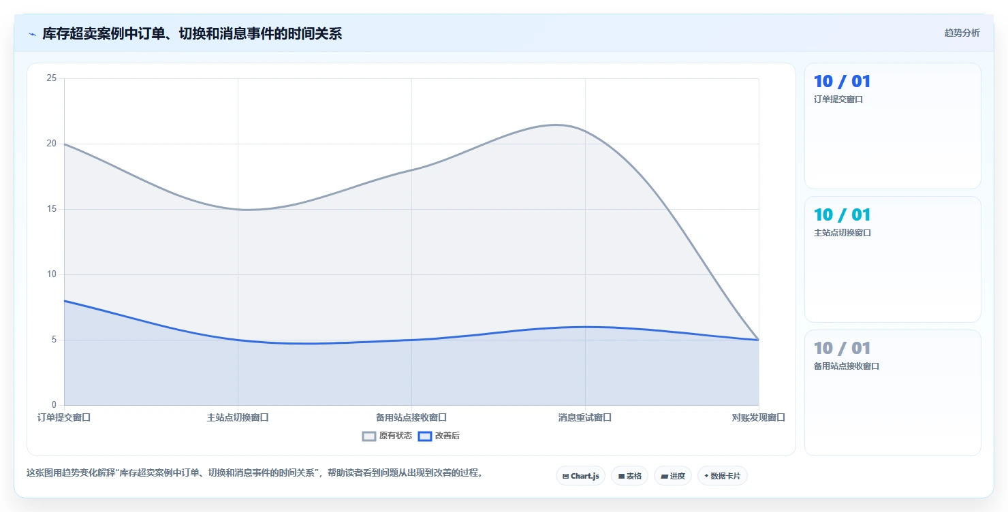Click the description text starting 这张图用趋势变化解释
The width and height of the screenshot is (1008, 512).
tap(255, 473)
